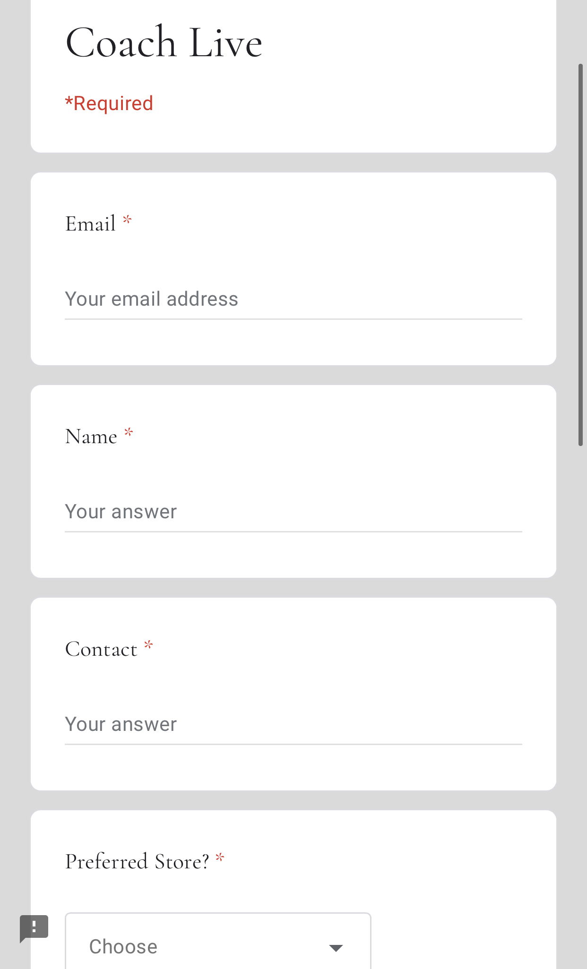Click the red asterisk beside Contact
The image size is (587, 969).
click(x=148, y=645)
